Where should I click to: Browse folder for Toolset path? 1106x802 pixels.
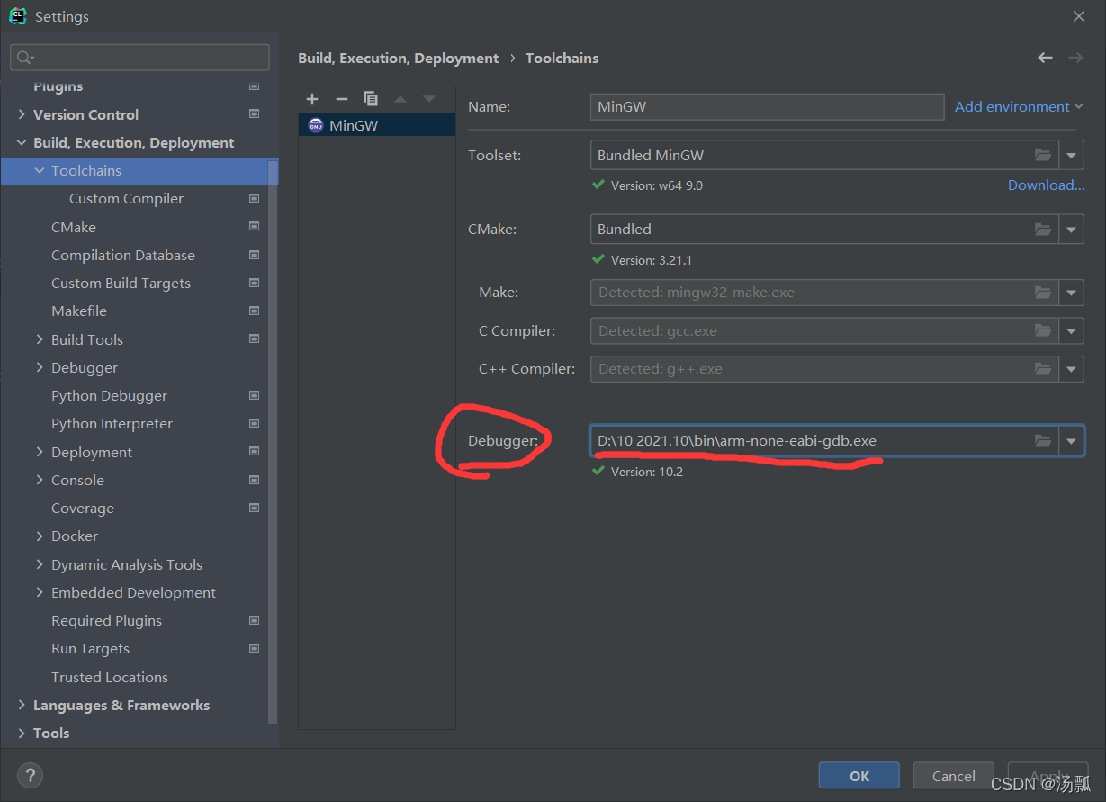(x=1043, y=155)
